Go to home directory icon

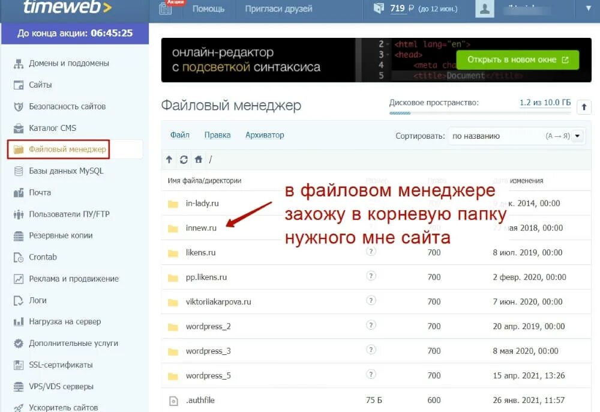click(198, 159)
